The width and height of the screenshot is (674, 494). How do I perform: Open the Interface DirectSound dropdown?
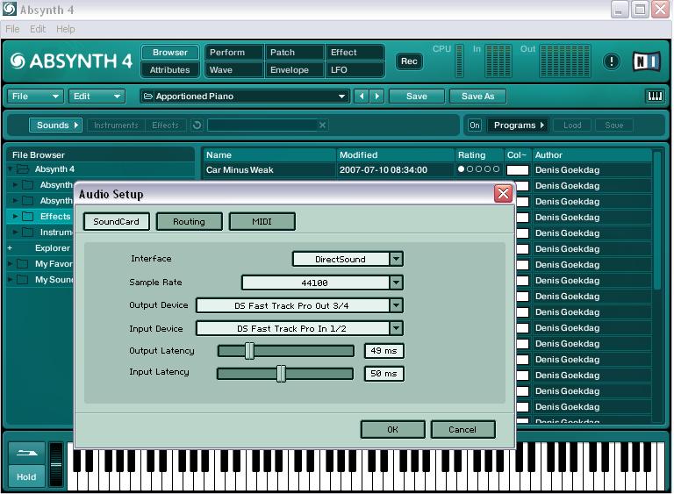coord(396,259)
